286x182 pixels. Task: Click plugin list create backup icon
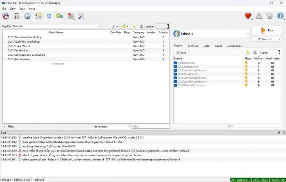point(255,53)
